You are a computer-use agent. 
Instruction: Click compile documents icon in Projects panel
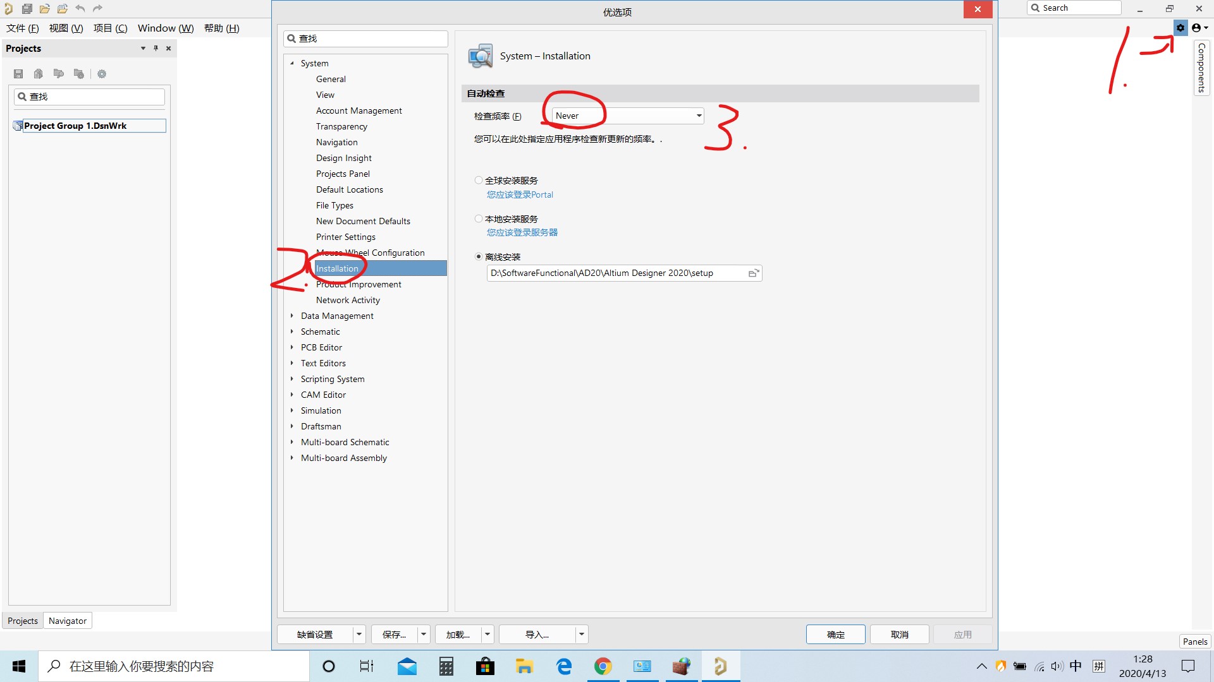click(39, 74)
